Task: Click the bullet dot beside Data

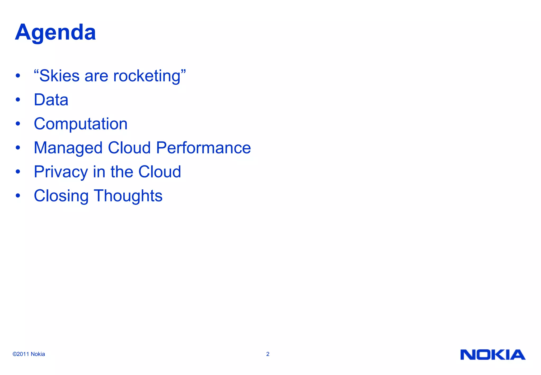Action: (18, 100)
